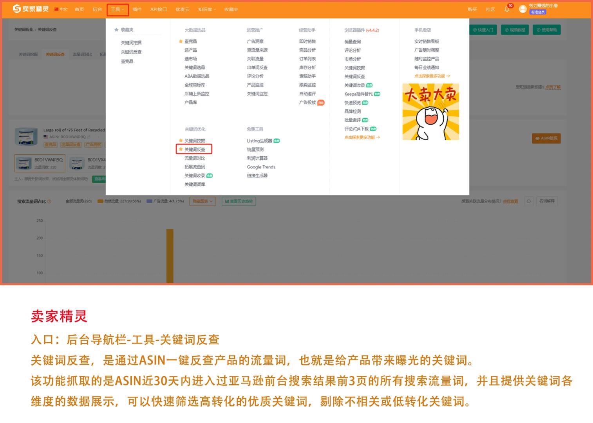Toggle the favorite star beside 查竞品 under 大数据选品

tap(181, 41)
